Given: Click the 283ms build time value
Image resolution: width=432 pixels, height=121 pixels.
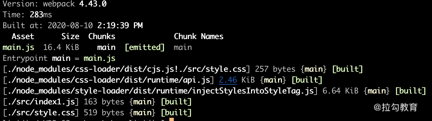Looking at the screenshot, I should coord(41,15).
